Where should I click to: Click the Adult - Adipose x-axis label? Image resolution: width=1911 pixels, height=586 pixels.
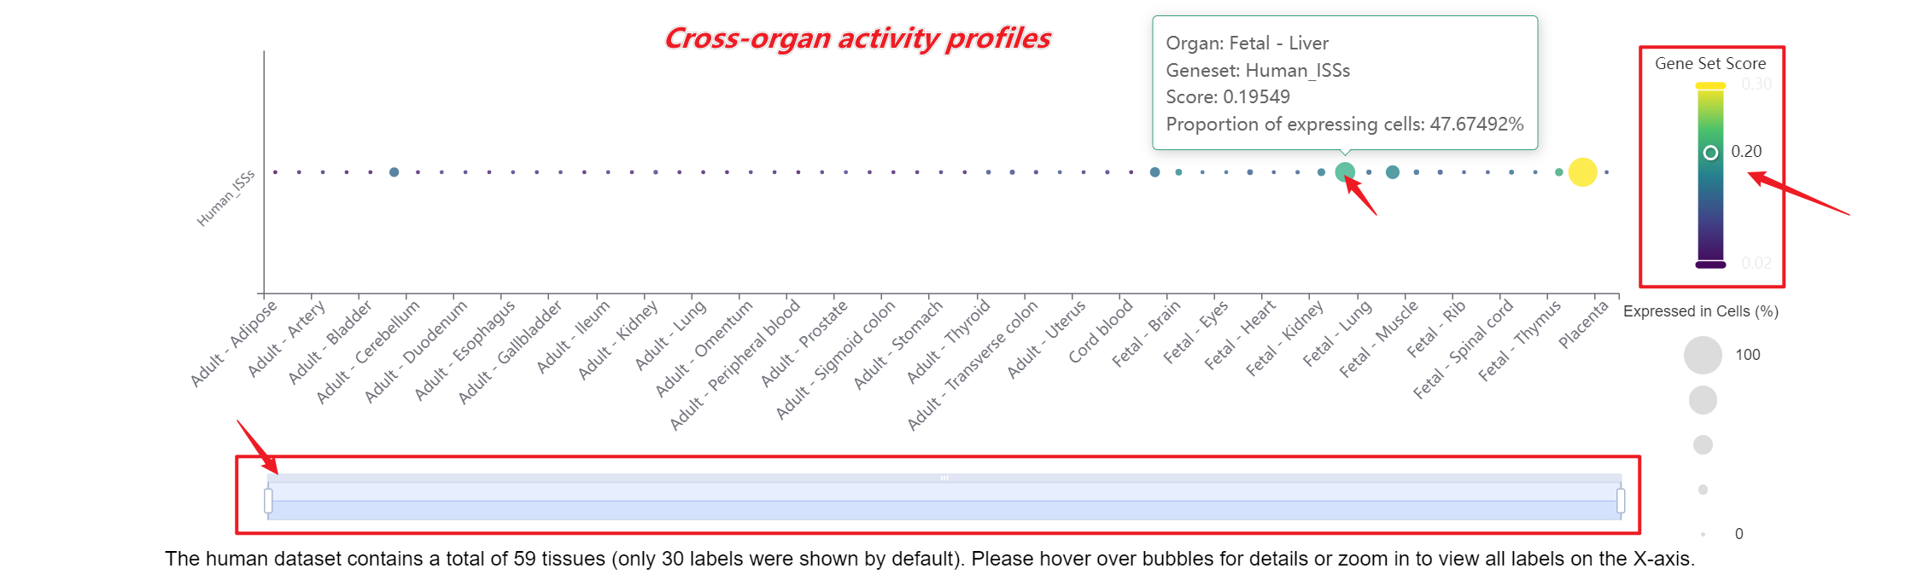click(233, 343)
